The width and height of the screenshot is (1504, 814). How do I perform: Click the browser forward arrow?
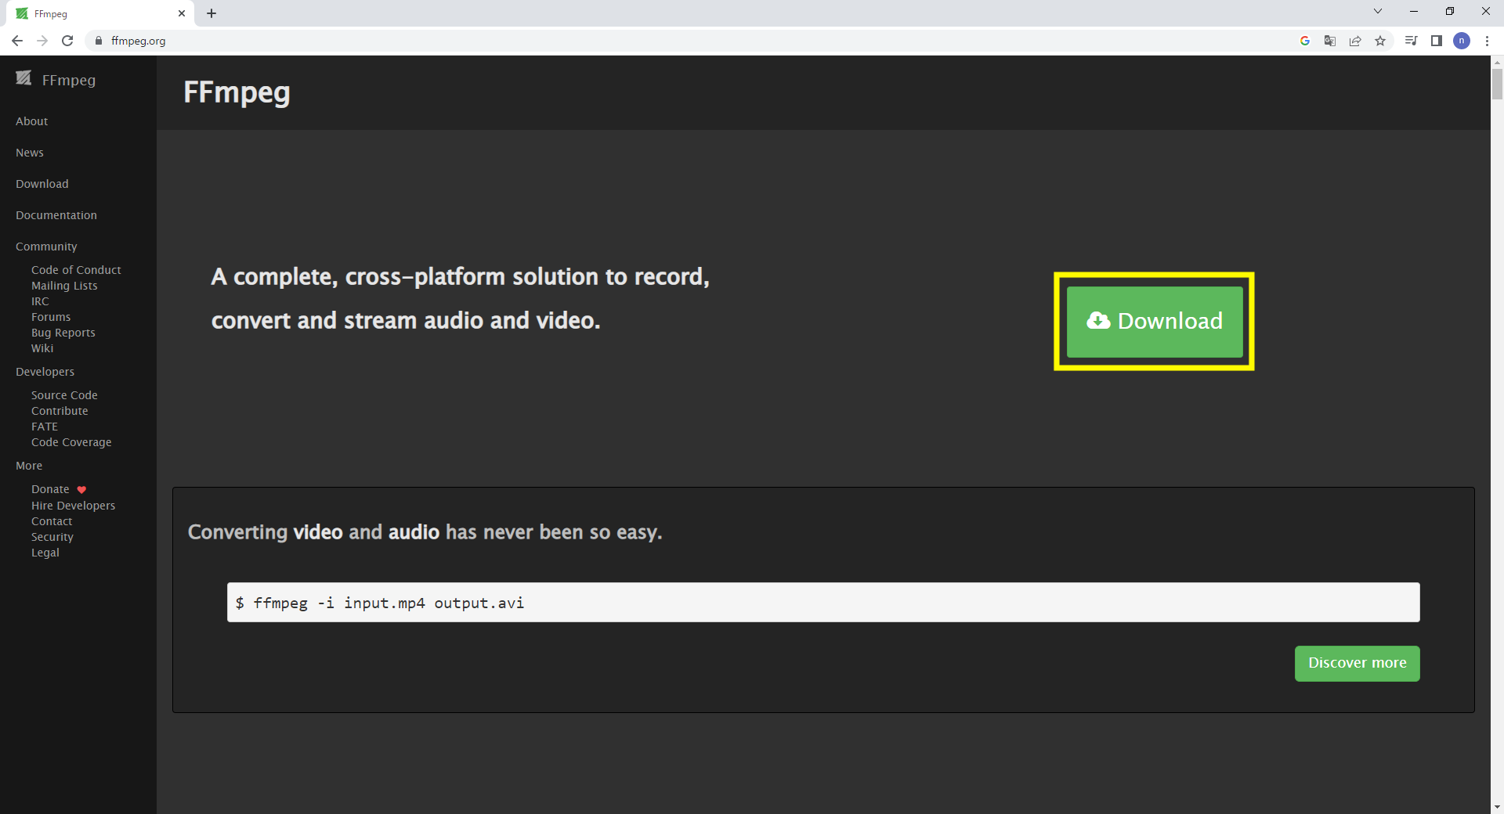tap(42, 41)
